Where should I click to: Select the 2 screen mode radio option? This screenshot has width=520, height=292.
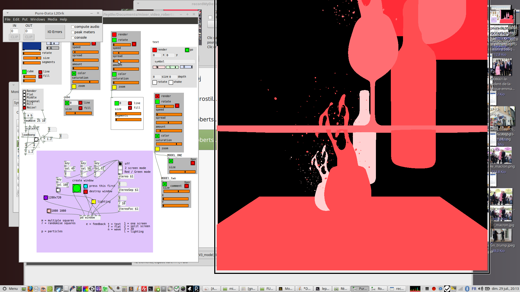point(120,168)
